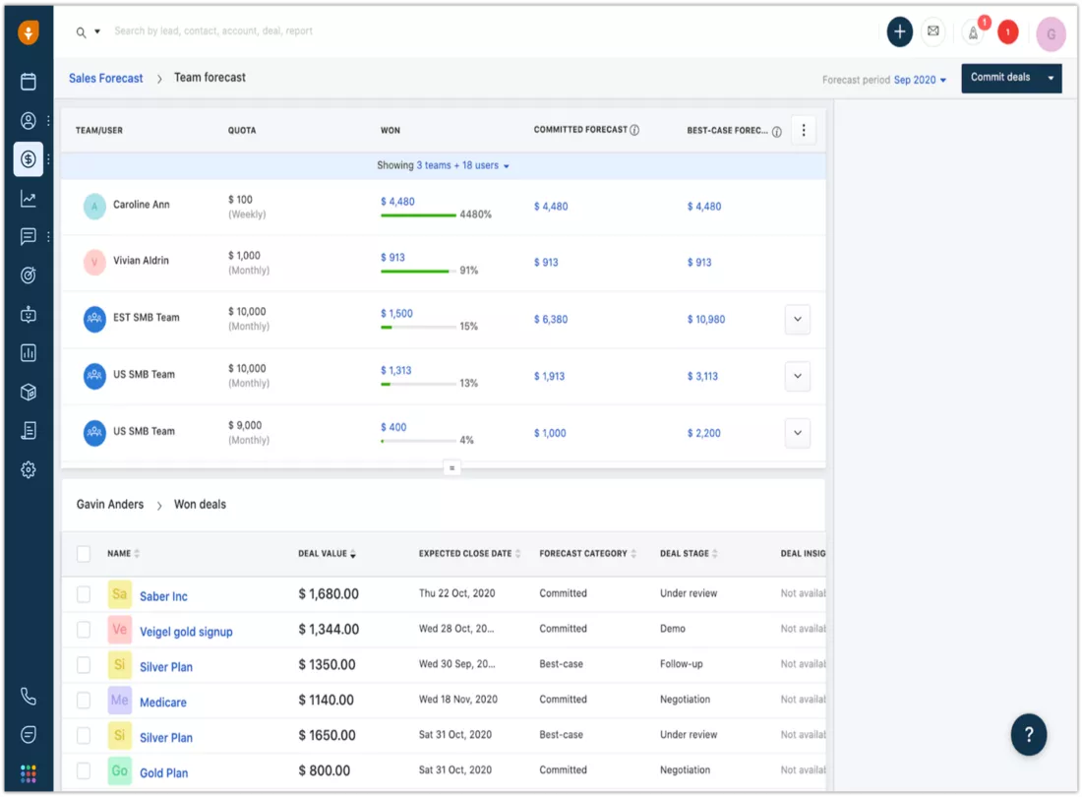Click Caroline Ann's won progress bar
The height and width of the screenshot is (797, 1082).
417,215
